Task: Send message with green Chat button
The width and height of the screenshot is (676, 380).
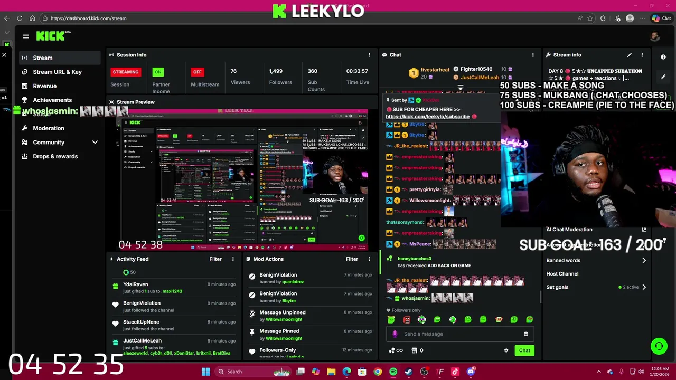Action: pyautogui.click(x=524, y=350)
